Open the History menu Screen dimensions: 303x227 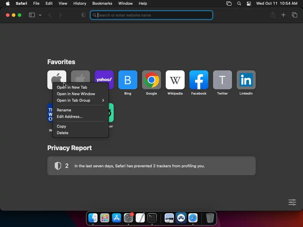pos(80,3)
